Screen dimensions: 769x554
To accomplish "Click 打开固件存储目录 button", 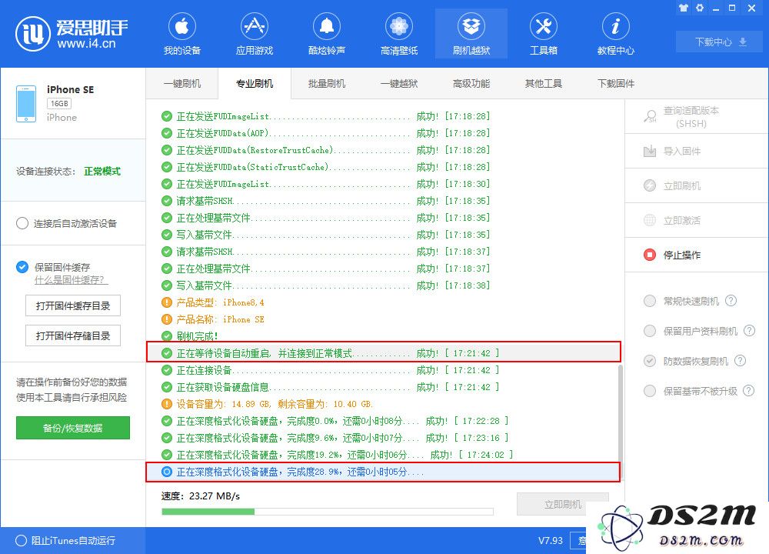I will [73, 335].
